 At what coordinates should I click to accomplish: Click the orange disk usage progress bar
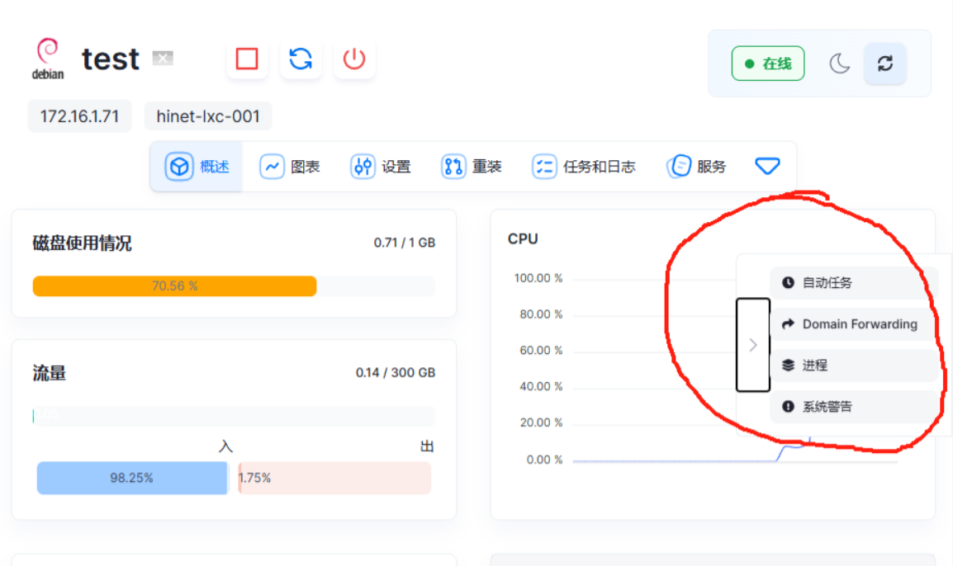(x=174, y=286)
